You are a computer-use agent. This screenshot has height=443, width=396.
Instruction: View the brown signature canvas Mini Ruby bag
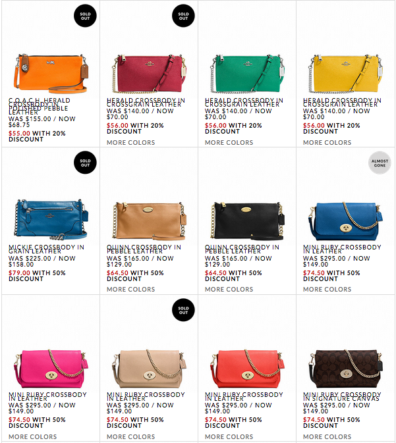[x=345, y=369]
